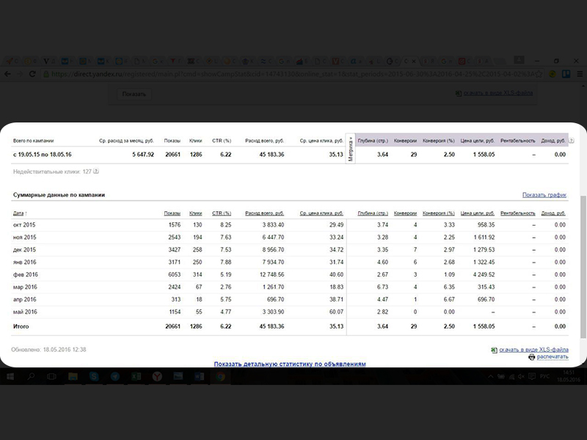587x440 pixels.
Task: Open Task View on the taskbar
Action: (51, 376)
